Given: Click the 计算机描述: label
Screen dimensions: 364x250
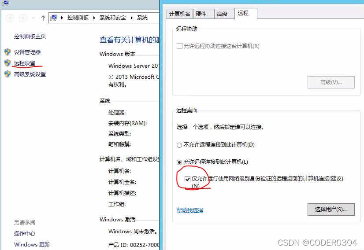Looking at the screenshot, I should coord(122,193).
